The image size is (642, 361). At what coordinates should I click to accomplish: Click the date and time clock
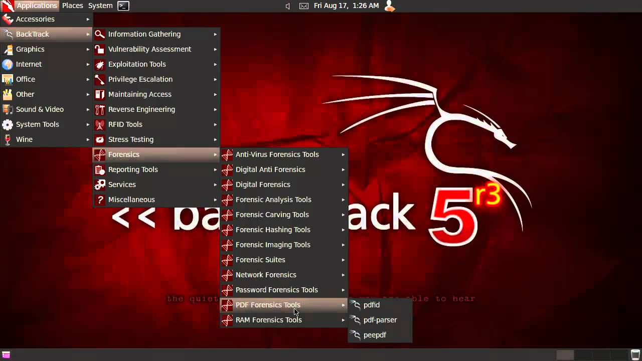tap(346, 6)
